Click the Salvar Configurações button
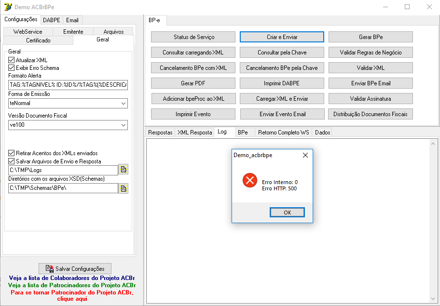The height and width of the screenshot is (306, 440). pos(75,269)
